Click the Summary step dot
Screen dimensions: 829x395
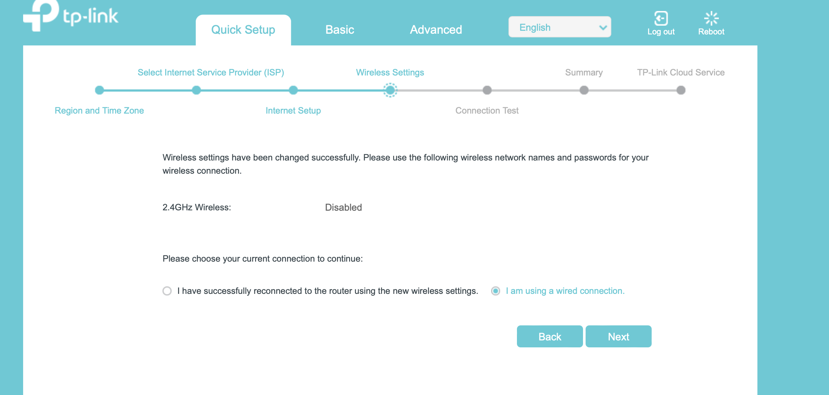[x=584, y=90]
